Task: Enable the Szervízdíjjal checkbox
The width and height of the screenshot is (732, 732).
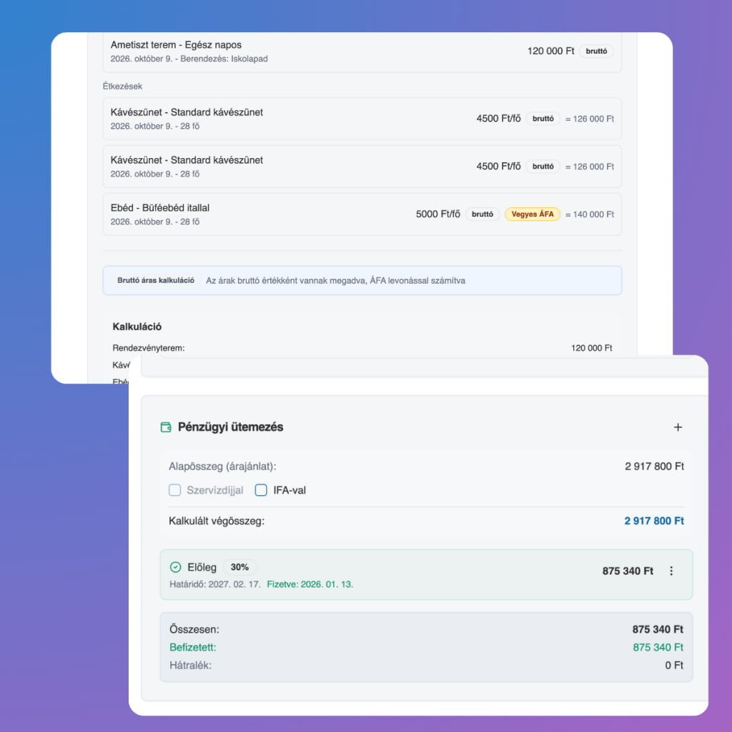Action: click(x=174, y=490)
